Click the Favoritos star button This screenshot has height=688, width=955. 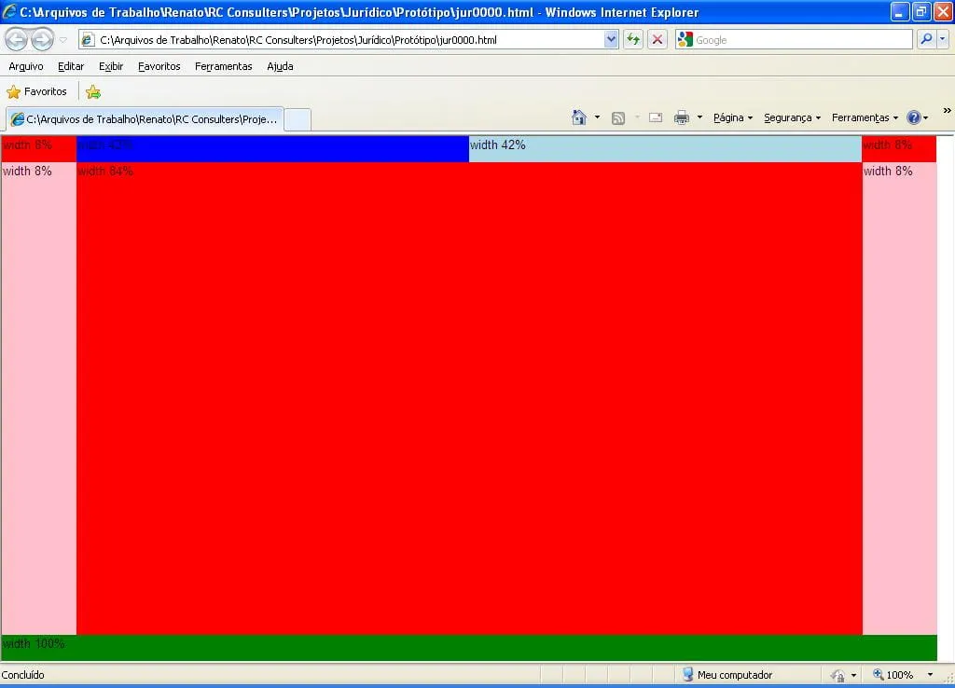coord(36,92)
